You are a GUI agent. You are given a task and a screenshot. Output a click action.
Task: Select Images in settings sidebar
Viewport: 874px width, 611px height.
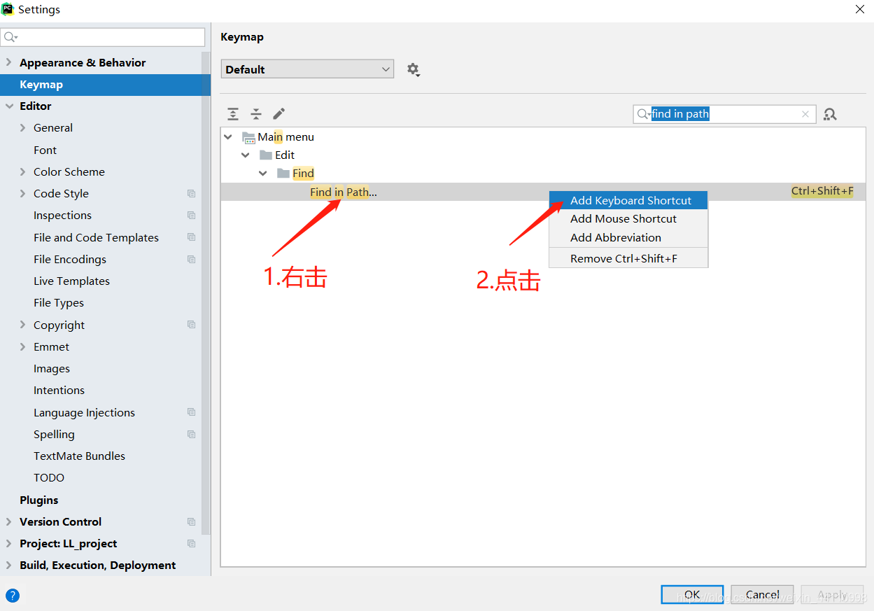coord(52,369)
